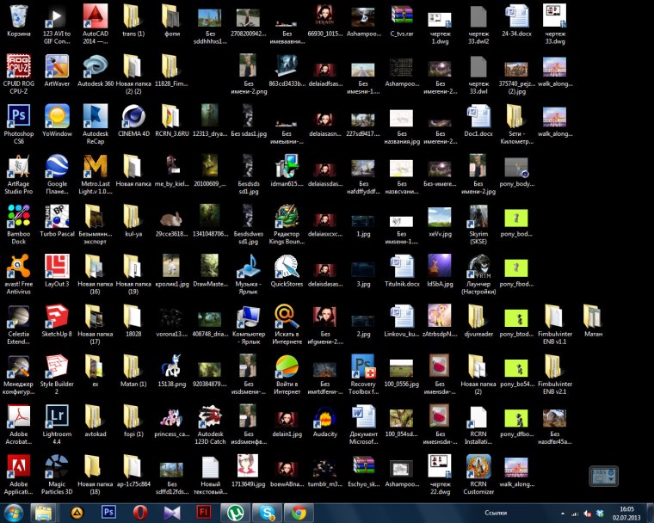Open Google Chrome from the taskbar
The width and height of the screenshot is (654, 523).
(x=298, y=513)
